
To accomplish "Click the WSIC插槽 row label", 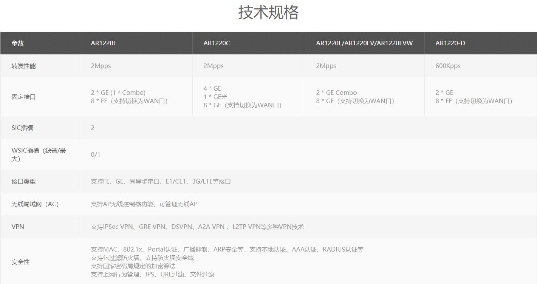I will pyautogui.click(x=39, y=154).
